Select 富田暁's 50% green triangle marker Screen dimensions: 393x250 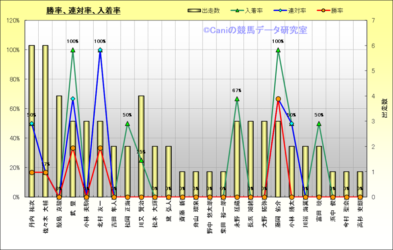click(319, 124)
